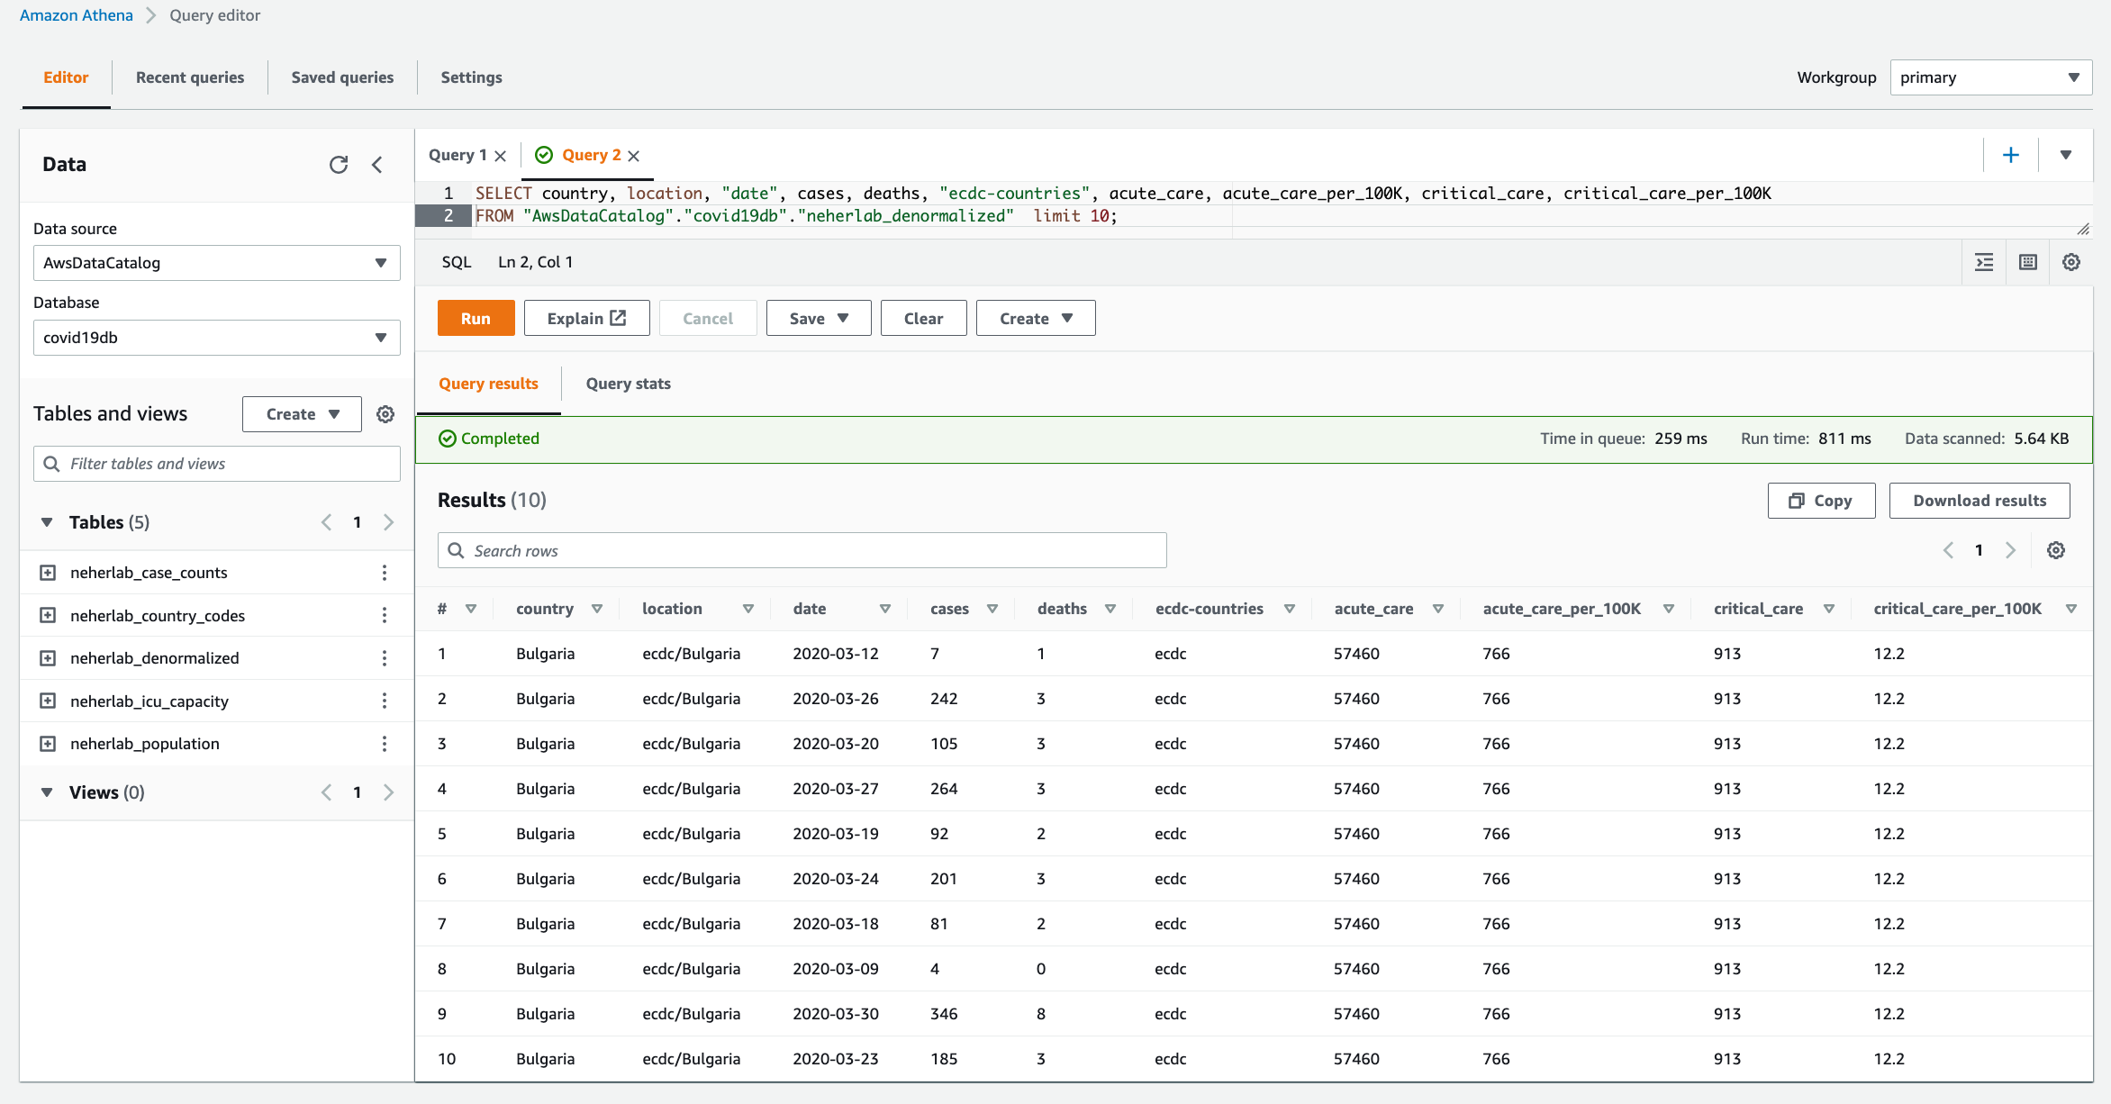Click the Search rows field

[802, 550]
